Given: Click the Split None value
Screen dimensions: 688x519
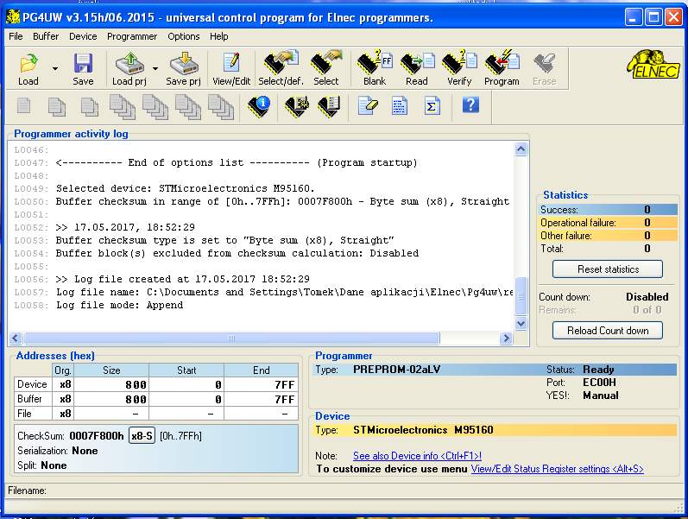Looking at the screenshot, I should pyautogui.click(x=54, y=465).
